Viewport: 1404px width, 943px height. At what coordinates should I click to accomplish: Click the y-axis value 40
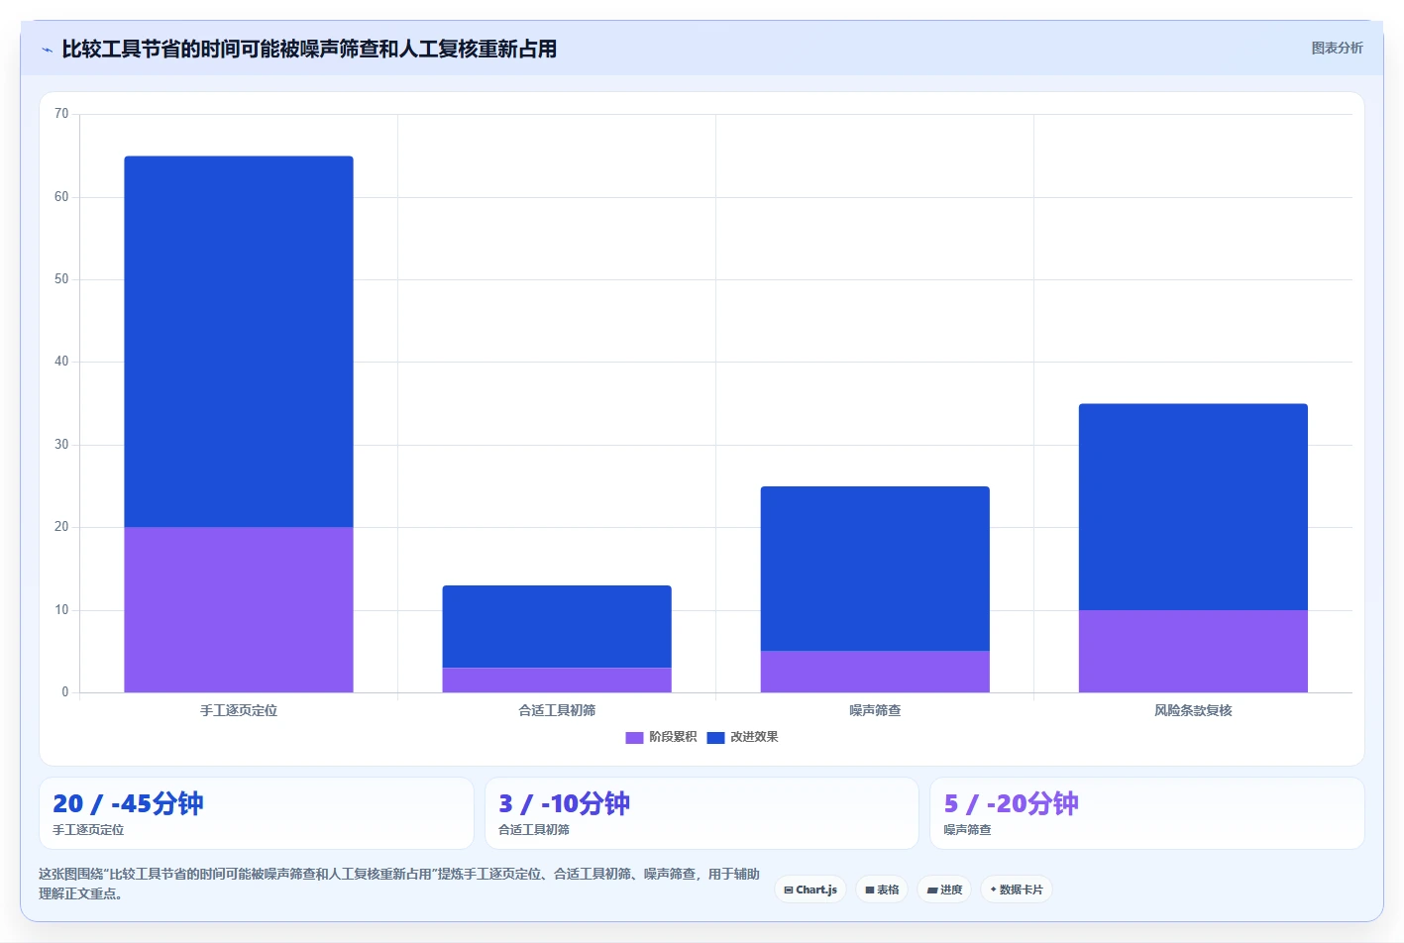pos(61,362)
